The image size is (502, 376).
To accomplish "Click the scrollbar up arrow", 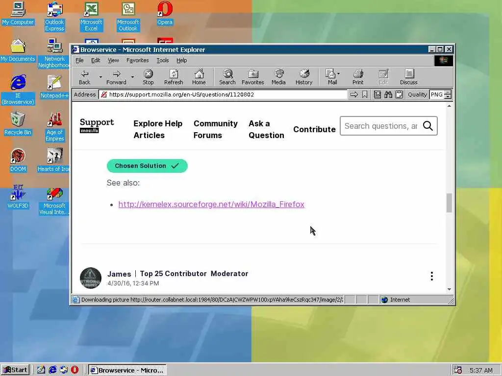I will pos(449,106).
